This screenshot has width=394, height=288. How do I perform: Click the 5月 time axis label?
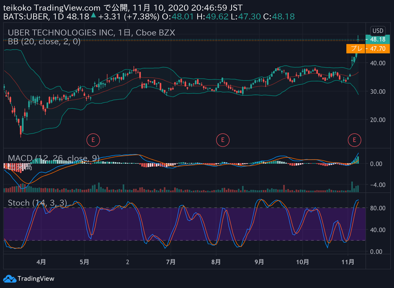pos(84,262)
